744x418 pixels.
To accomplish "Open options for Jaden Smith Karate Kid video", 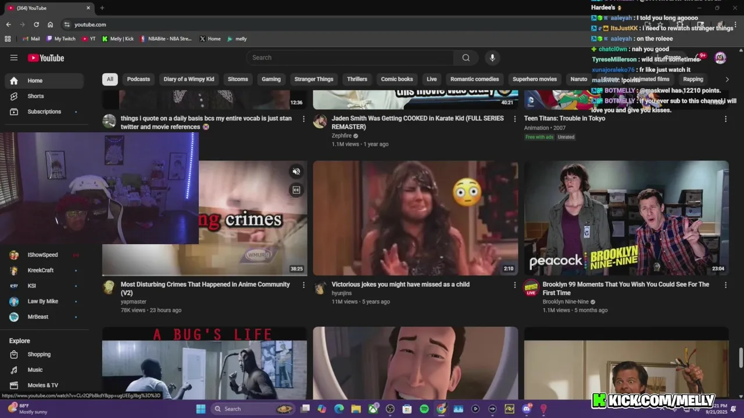I will tap(514, 118).
